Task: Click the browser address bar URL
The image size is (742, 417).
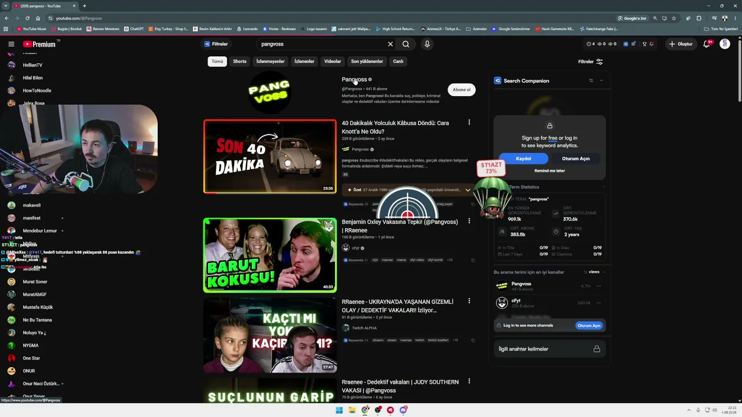Action: tap(79, 19)
